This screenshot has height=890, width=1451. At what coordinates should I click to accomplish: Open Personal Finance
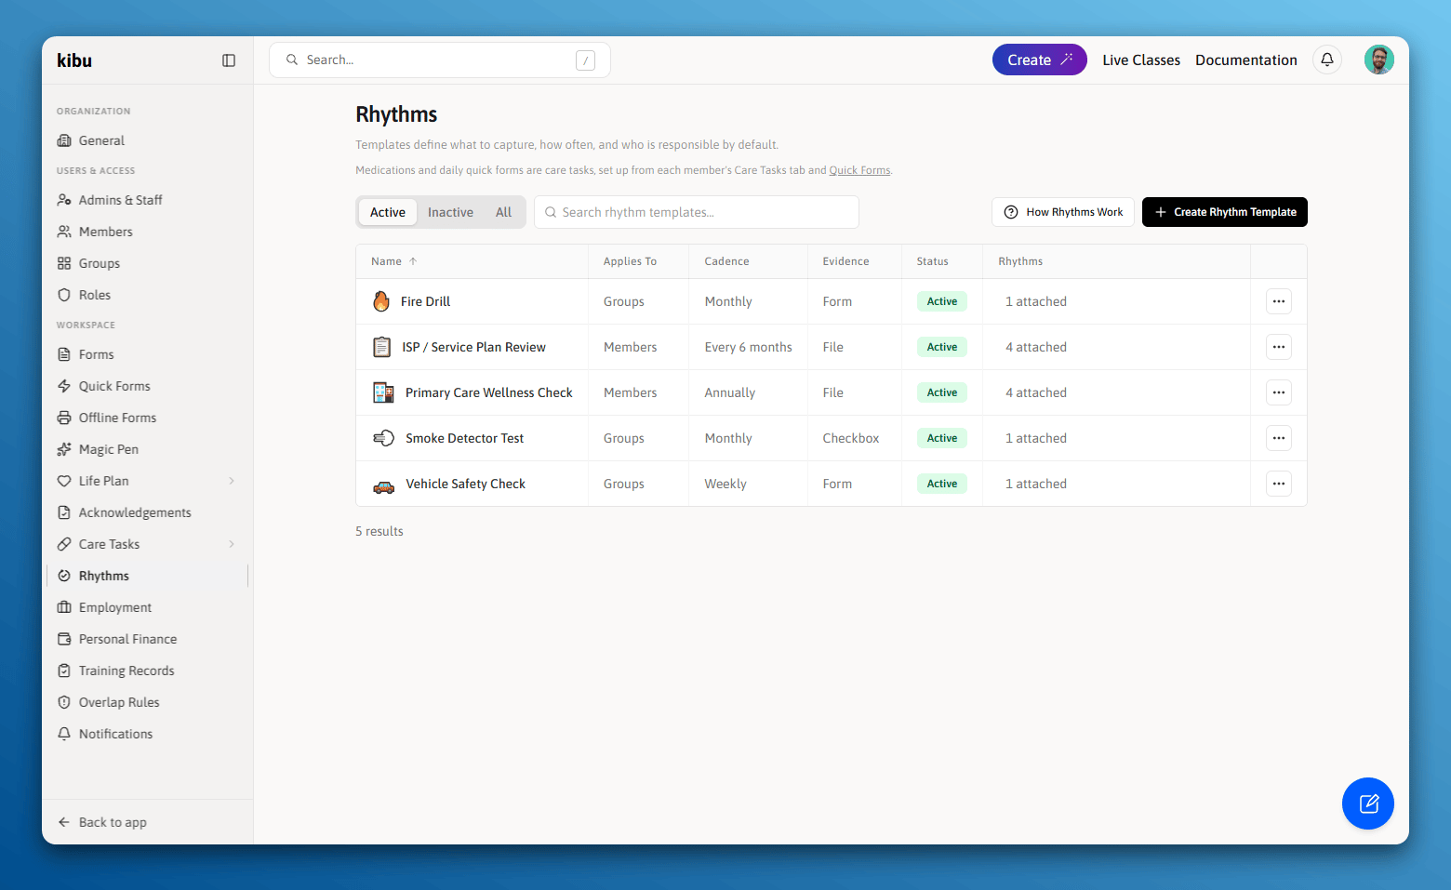[149, 639]
